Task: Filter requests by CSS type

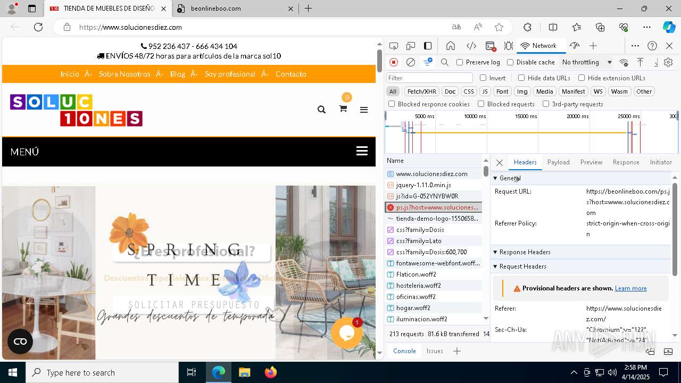Action: (x=468, y=91)
